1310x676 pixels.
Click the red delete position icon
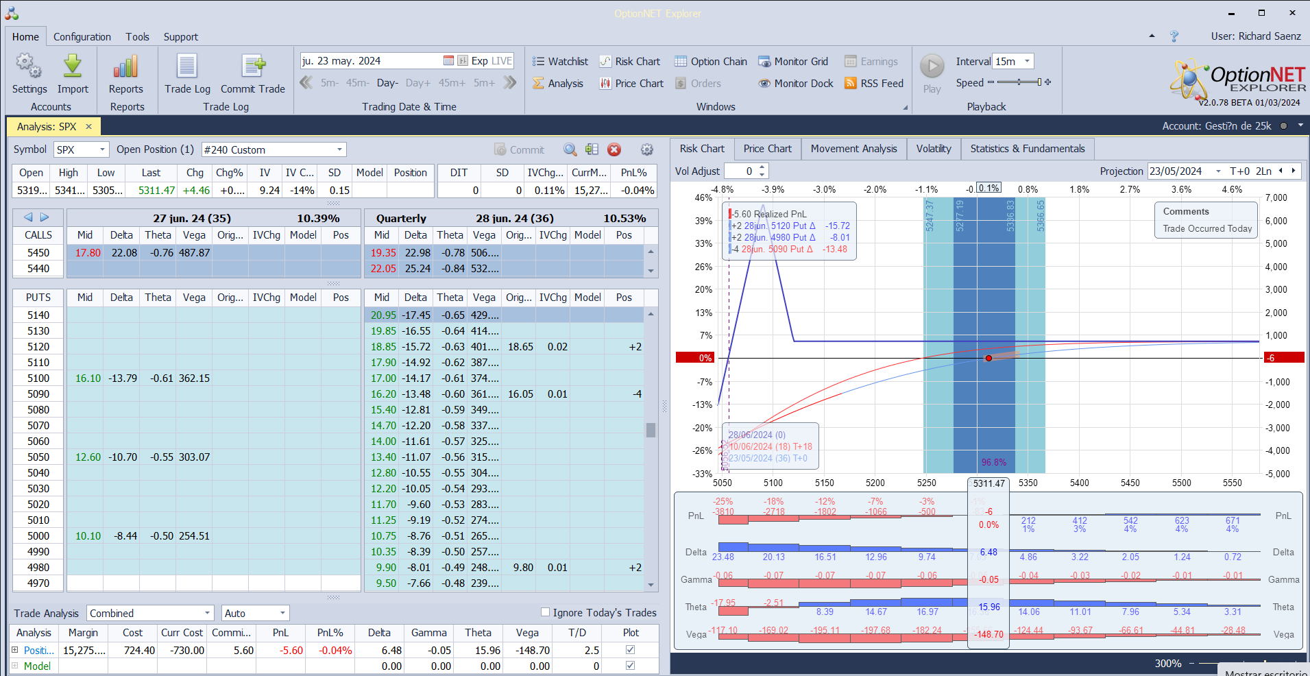pyautogui.click(x=614, y=149)
